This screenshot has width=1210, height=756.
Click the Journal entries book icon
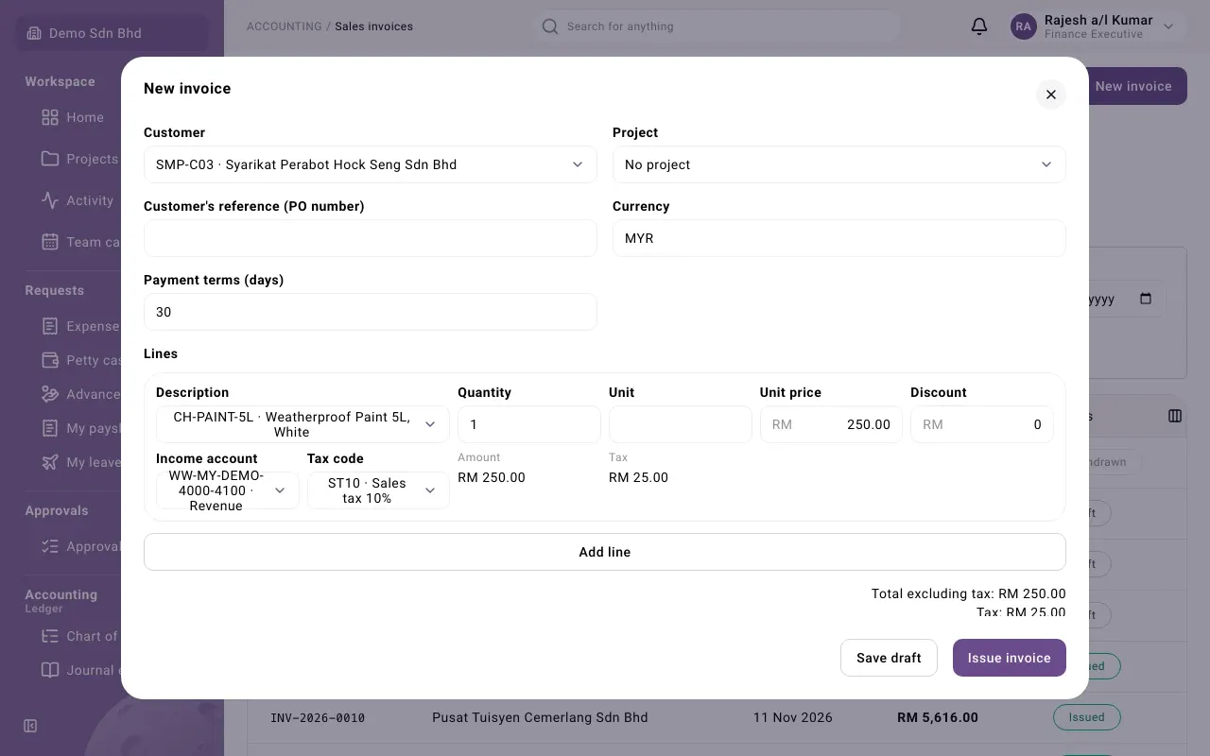(x=50, y=670)
